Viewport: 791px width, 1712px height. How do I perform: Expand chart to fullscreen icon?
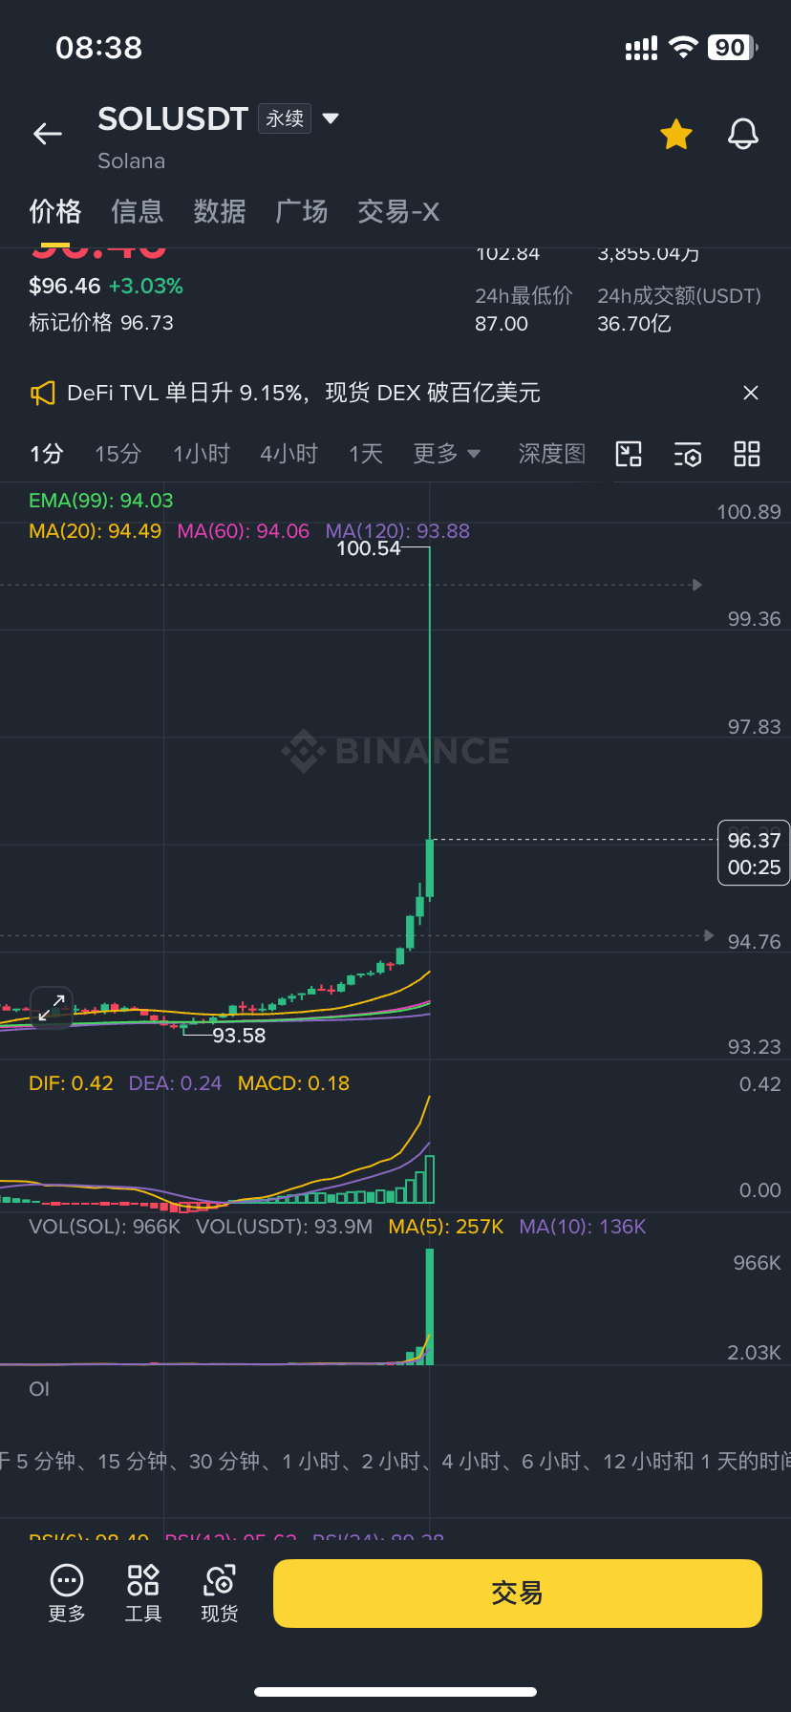[52, 1007]
